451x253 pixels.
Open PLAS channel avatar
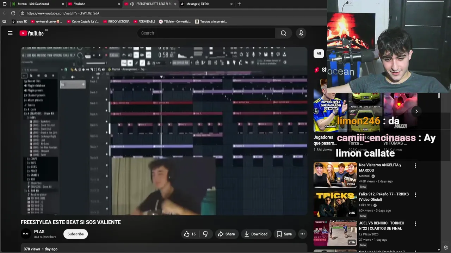pos(26,234)
